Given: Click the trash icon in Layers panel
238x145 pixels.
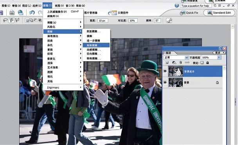Looking at the screenshot, I should (x=180, y=62).
